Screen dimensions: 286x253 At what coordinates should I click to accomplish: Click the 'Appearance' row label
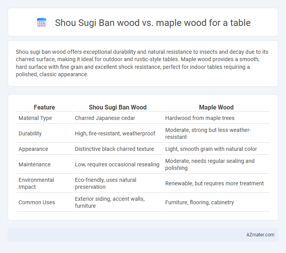(33, 149)
